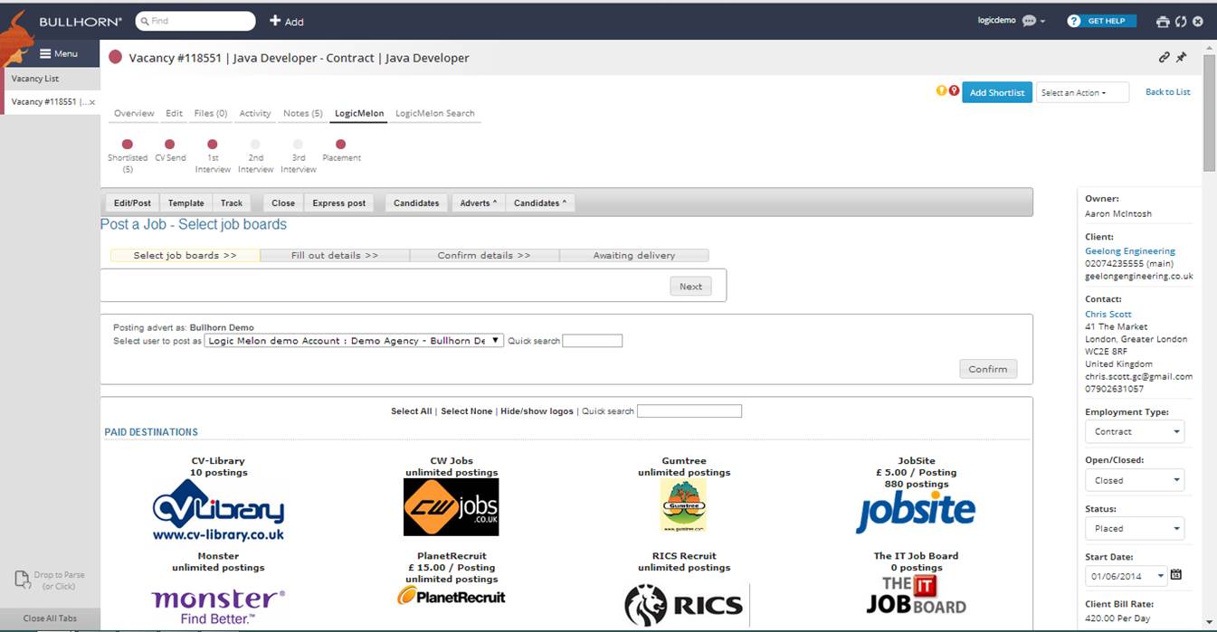Click the Get Help question mark icon
The width and height of the screenshot is (1217, 632).
click(x=1074, y=21)
